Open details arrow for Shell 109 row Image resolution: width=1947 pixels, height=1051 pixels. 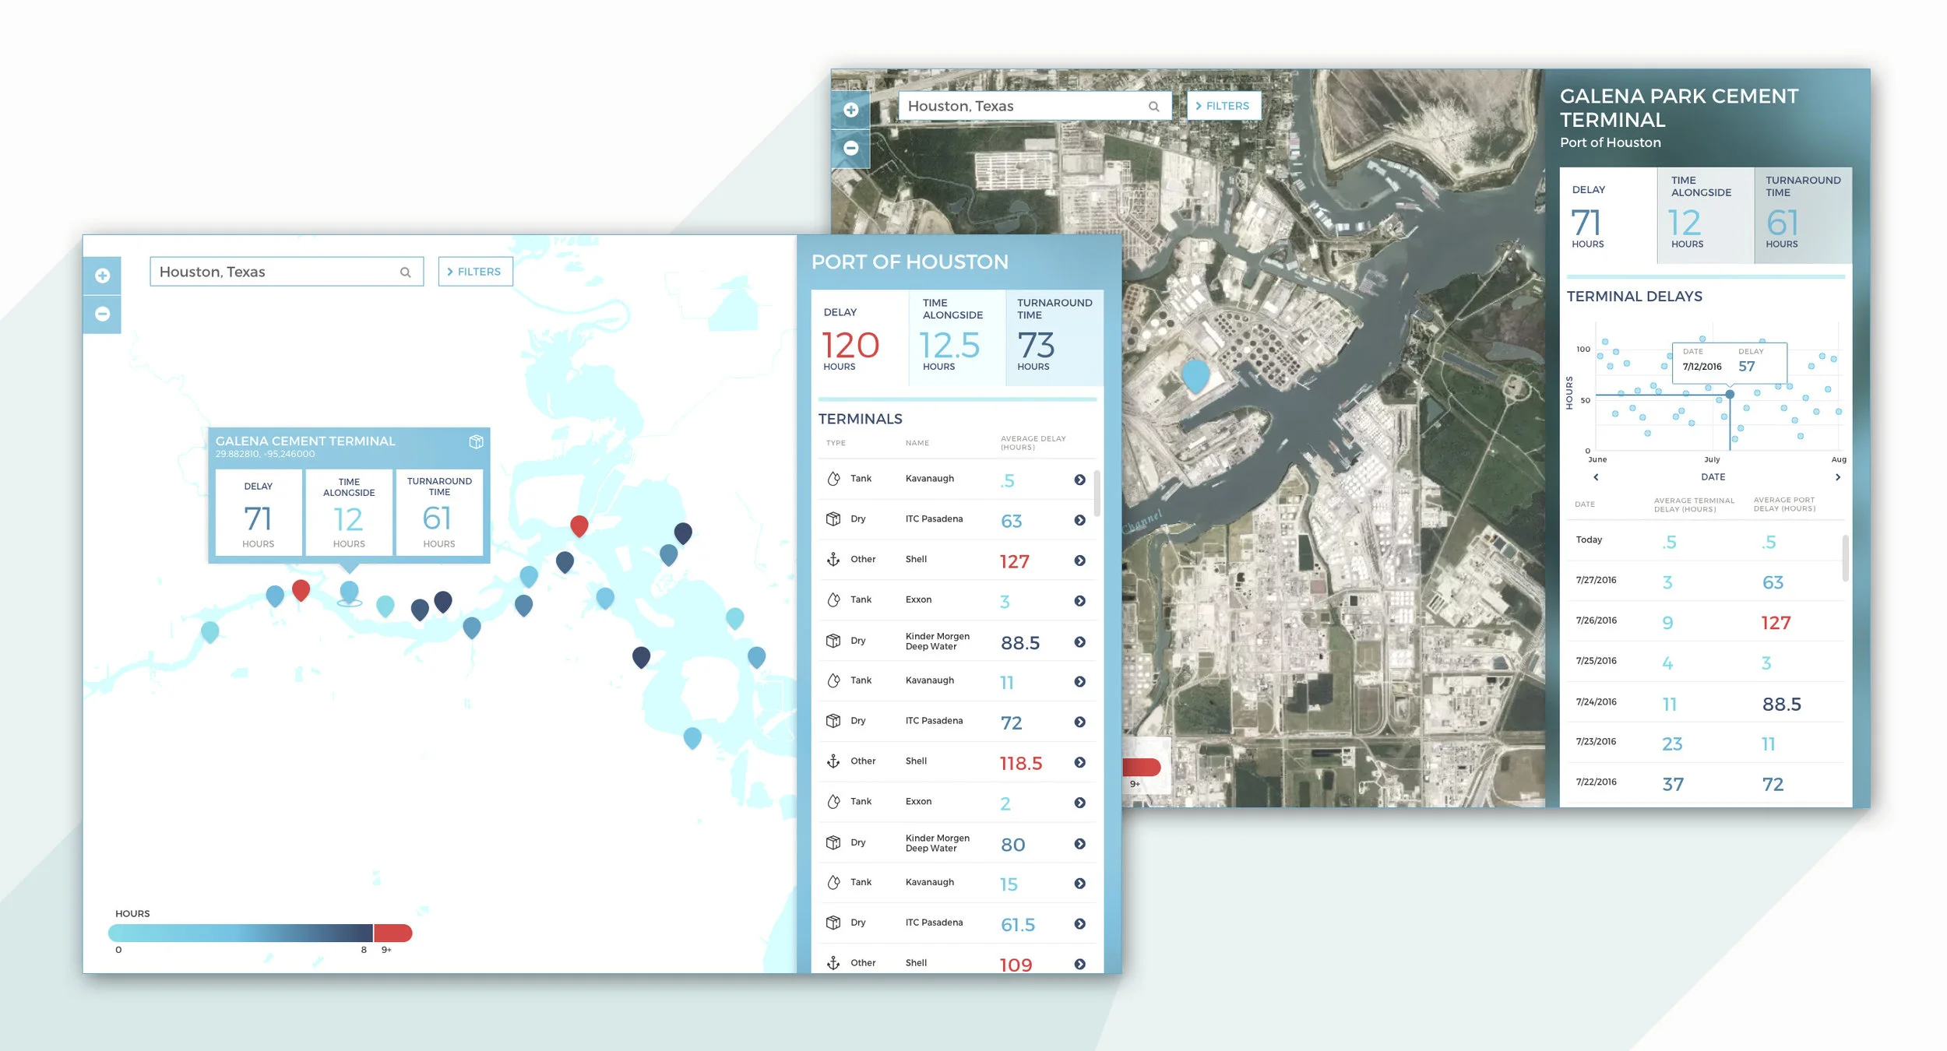1079,965
